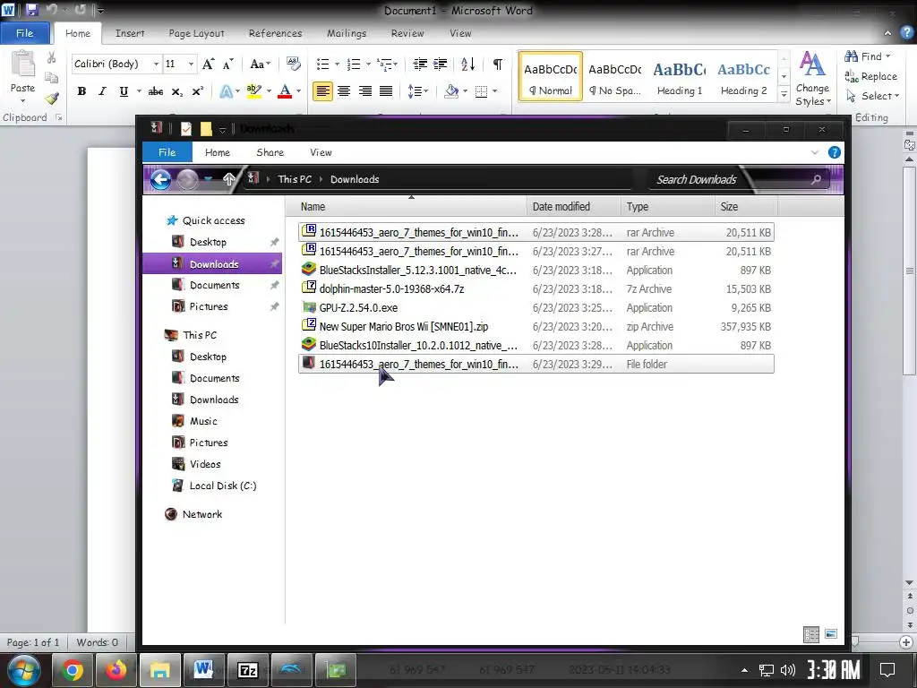Switch Explorer to large icons view

tap(831, 634)
